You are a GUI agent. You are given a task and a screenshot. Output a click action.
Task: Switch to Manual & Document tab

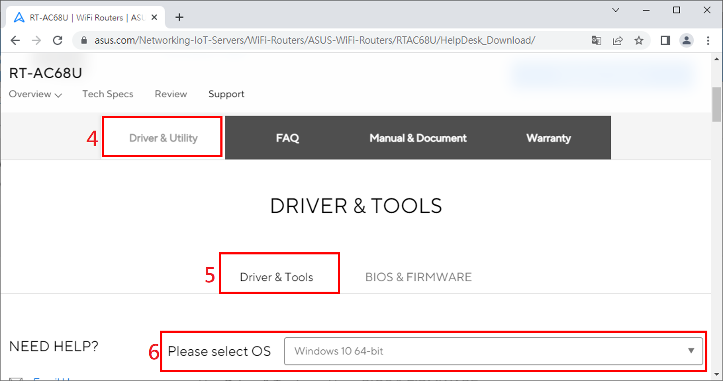coord(418,138)
